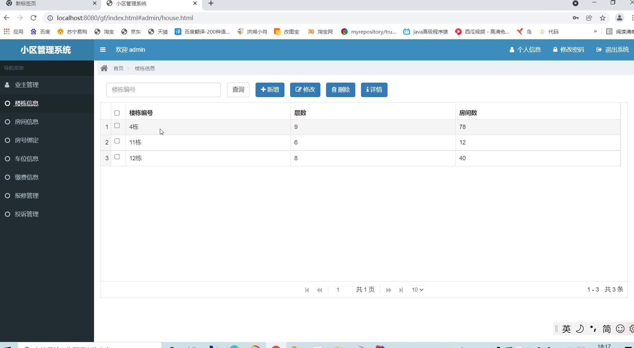Check the row for 11栋
634x348 pixels.
117,141
